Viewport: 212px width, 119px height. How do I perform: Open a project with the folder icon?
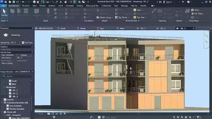pyautogui.click(x=10, y=2)
